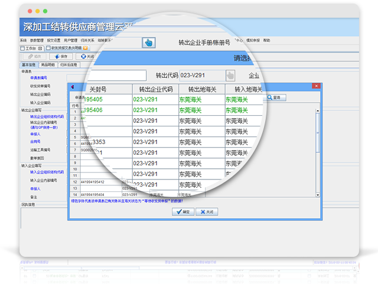The image size is (378, 284).
Task: Click the blue hand pointer selection button
Action: pyautogui.click(x=149, y=43)
